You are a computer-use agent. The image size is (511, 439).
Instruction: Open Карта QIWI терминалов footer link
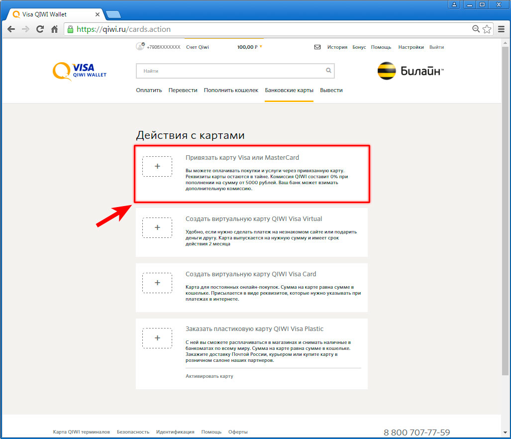pos(82,432)
